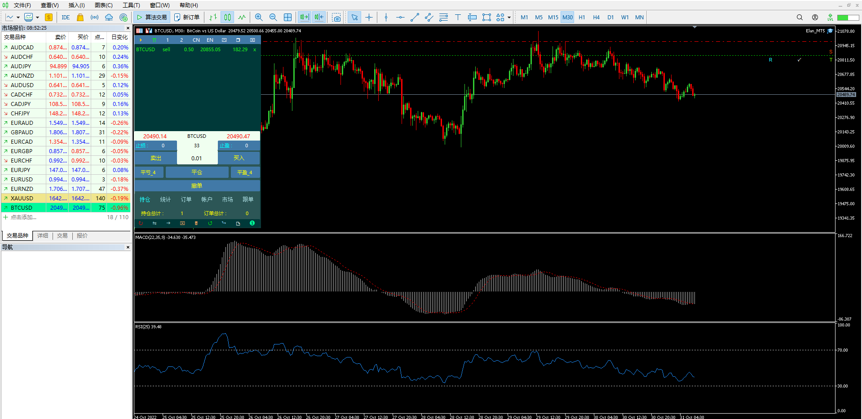Viewport: 862px width, 419px height.
Task: Take a chart screenshot with camera icon
Action: point(336,18)
